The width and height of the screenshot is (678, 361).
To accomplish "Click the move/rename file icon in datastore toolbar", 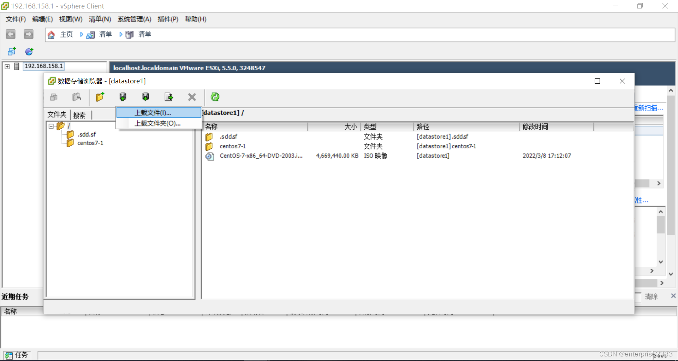I will (169, 97).
